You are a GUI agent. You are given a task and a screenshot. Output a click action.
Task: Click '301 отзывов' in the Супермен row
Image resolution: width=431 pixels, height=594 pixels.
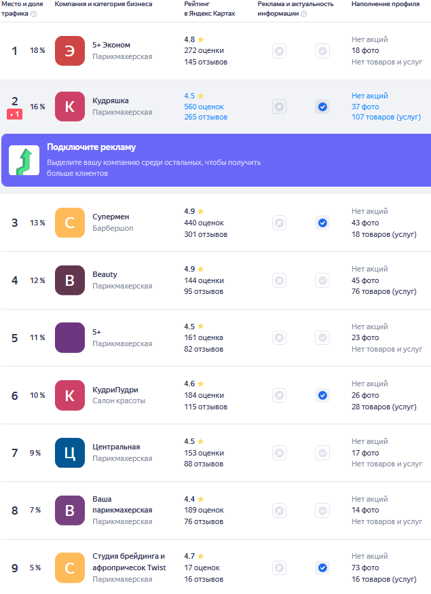coord(206,234)
